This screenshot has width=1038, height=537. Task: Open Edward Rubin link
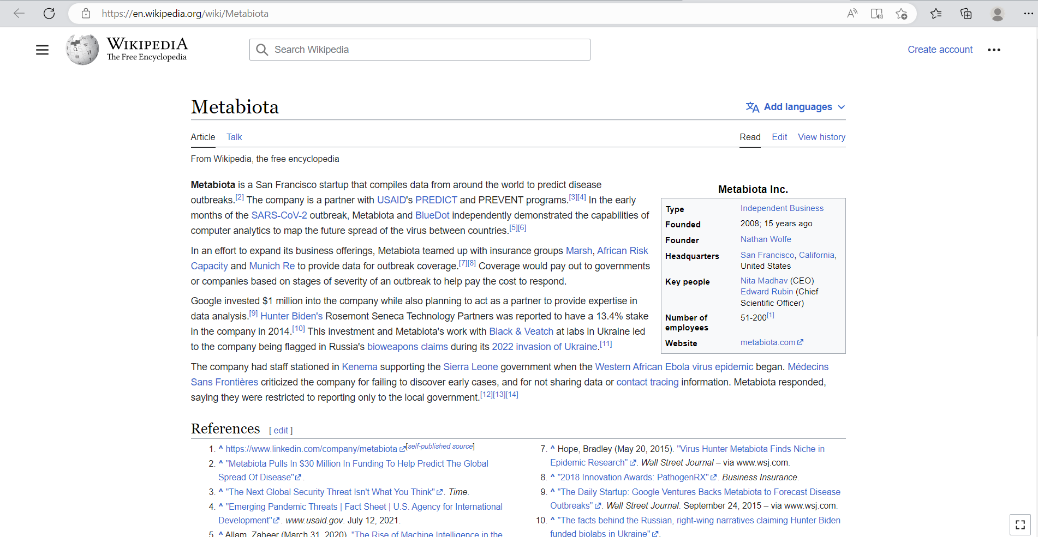point(767,292)
